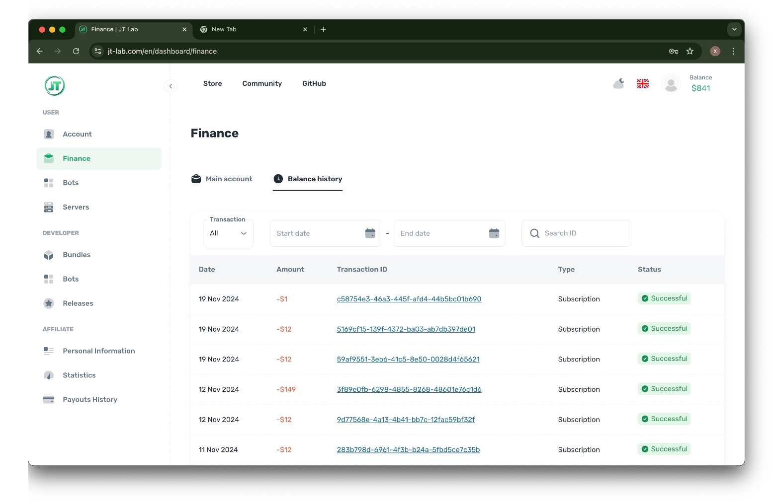
Task: Click the Successful badge in the -$149 row
Action: pyautogui.click(x=664, y=389)
